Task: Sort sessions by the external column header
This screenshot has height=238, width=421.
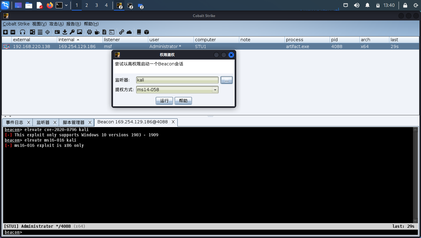Action: click(x=34, y=40)
